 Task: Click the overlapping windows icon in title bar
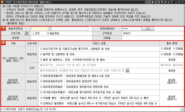pos(159,2)
